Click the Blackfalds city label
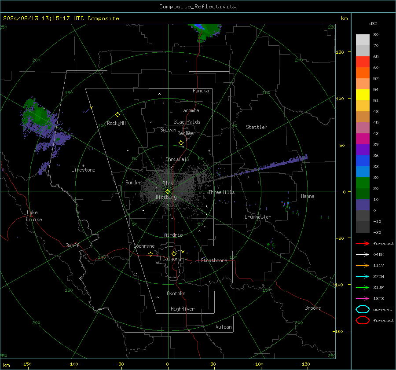The width and height of the screenshot is (396, 370). coord(187,122)
